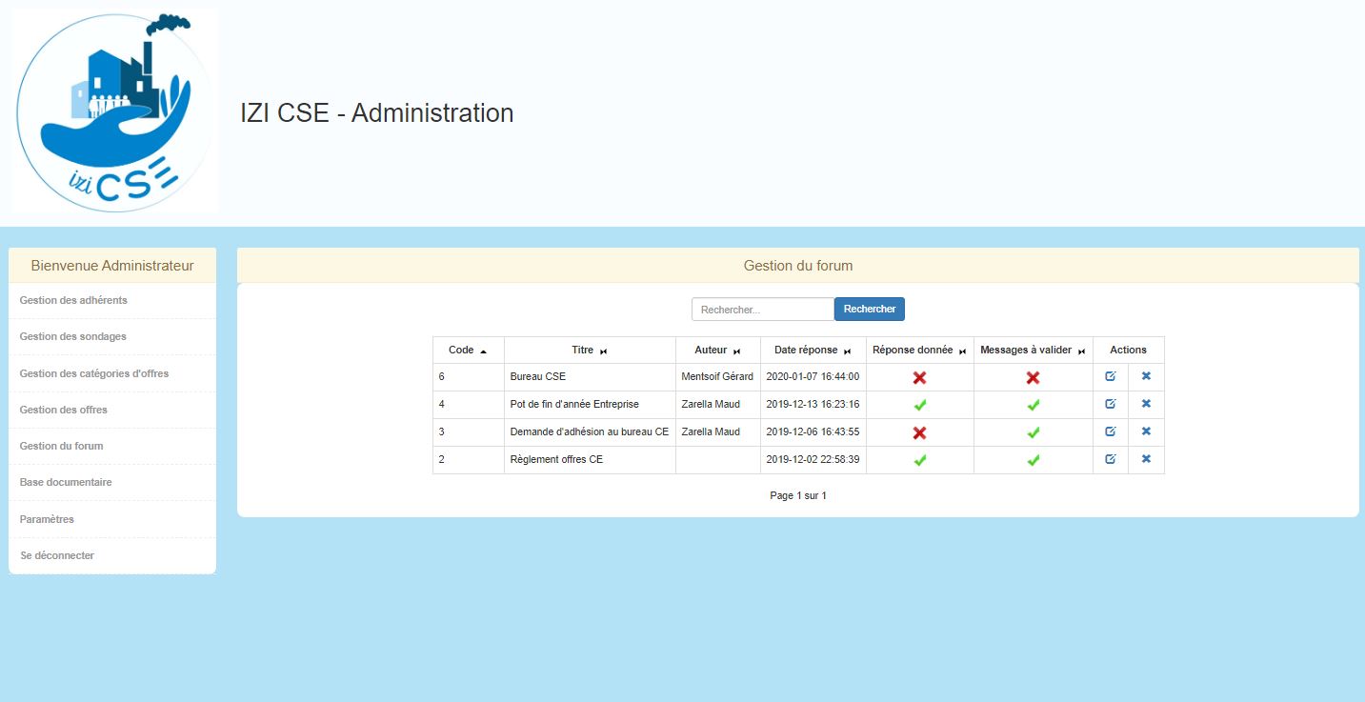Delete the Demande d'adhésion topic
Viewport: 1365px width, 702px height.
pos(1146,431)
